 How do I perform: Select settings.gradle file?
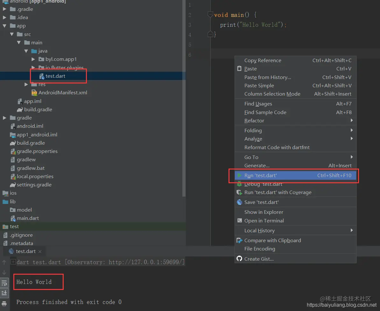point(31,184)
